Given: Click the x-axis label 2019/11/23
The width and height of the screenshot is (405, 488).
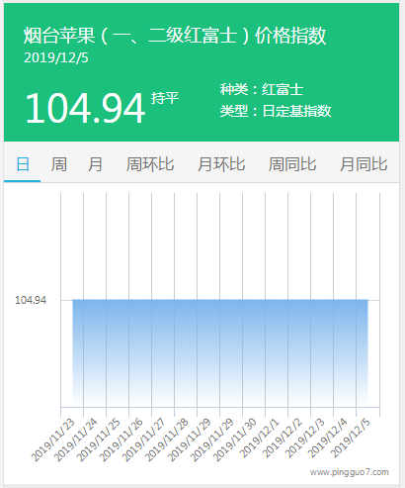Looking at the screenshot, I should (53, 439).
